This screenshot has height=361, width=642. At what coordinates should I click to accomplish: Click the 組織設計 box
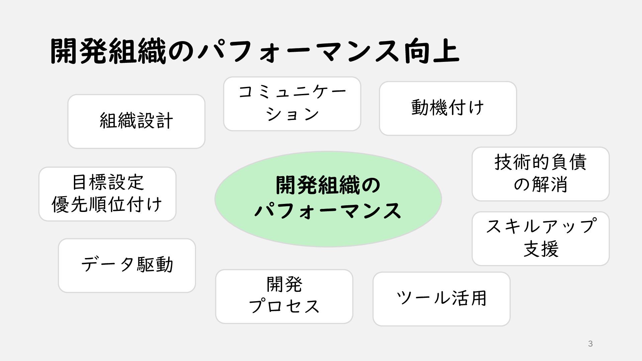point(136,121)
